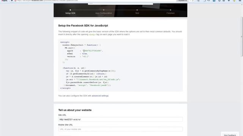Image resolution: width=243 pixels, height=136 pixels.
Task: Click the connect.facebook.net sdk.js URL string
Action: click(98, 80)
